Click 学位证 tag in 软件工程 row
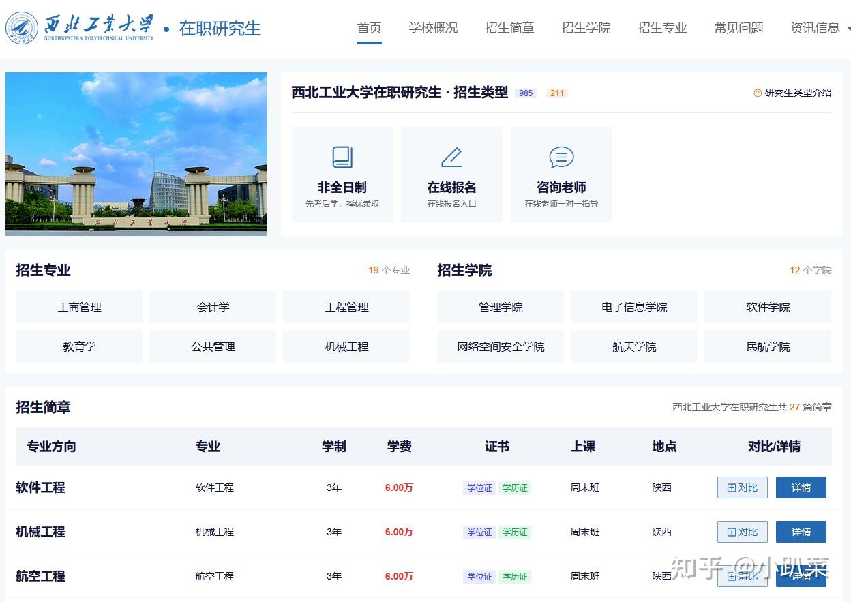The height and width of the screenshot is (602, 851). point(479,488)
